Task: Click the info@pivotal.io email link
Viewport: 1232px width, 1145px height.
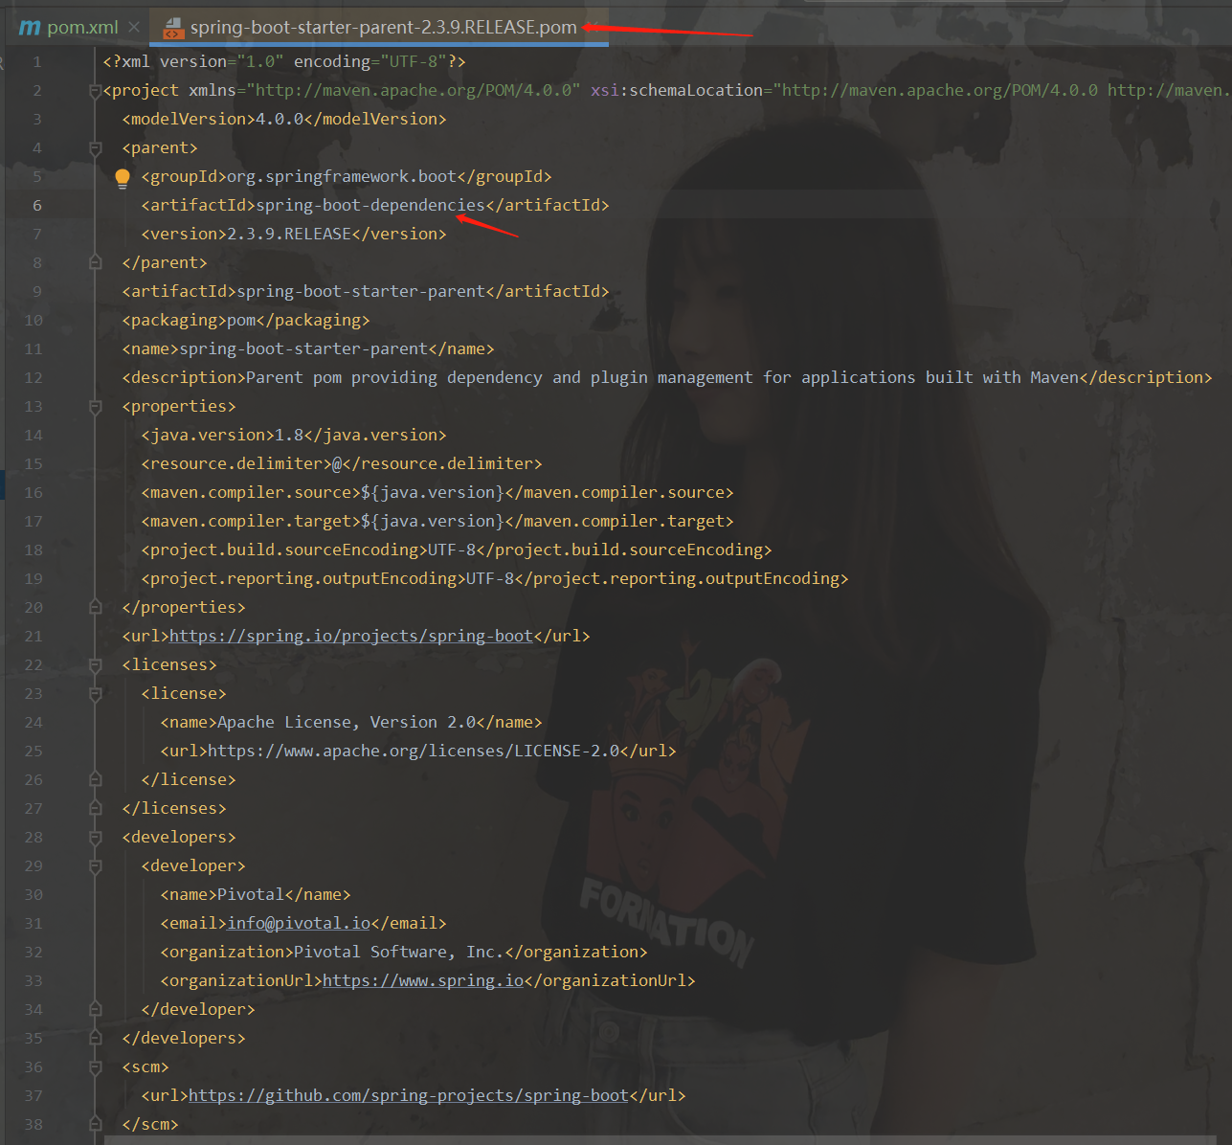Action: pyautogui.click(x=298, y=924)
